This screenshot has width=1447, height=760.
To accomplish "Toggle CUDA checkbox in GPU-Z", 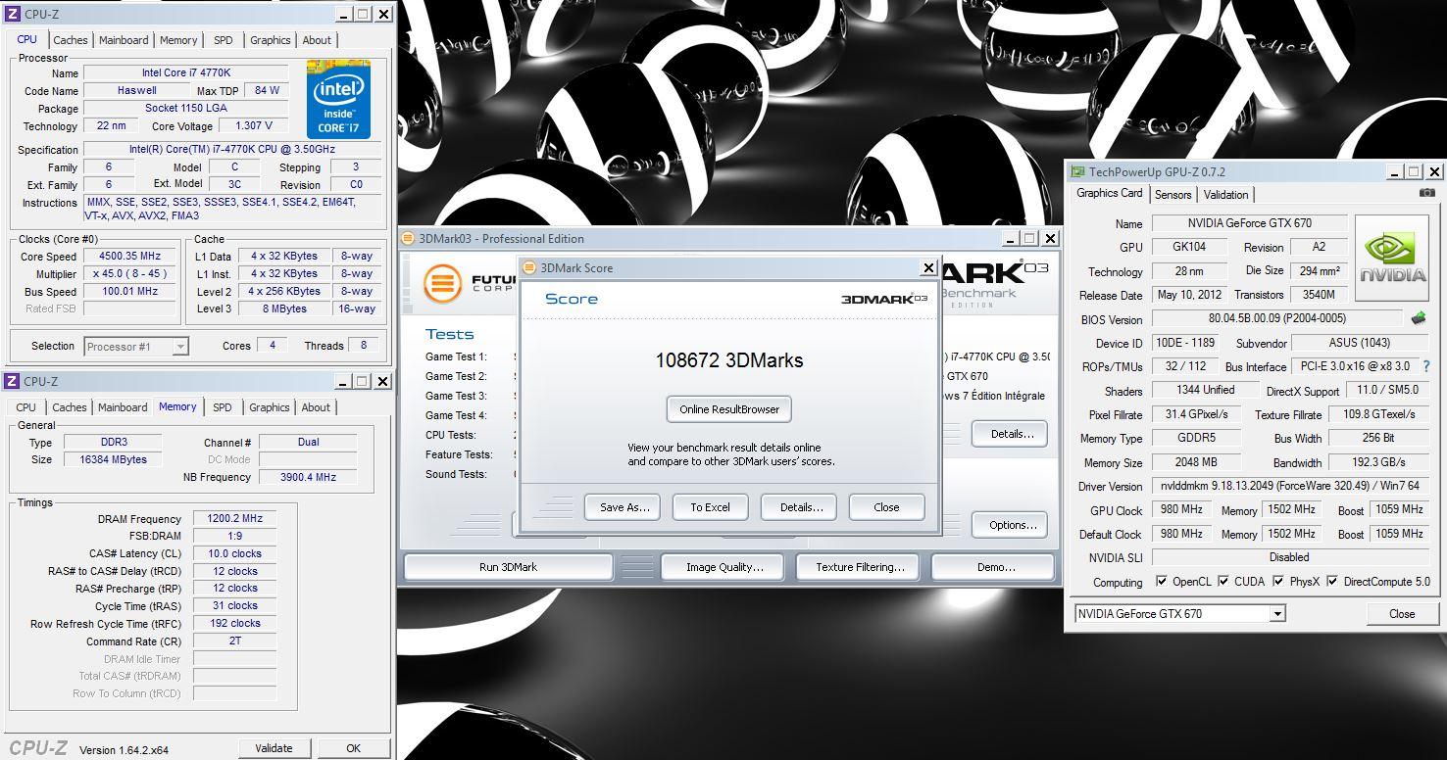I will point(1223,581).
